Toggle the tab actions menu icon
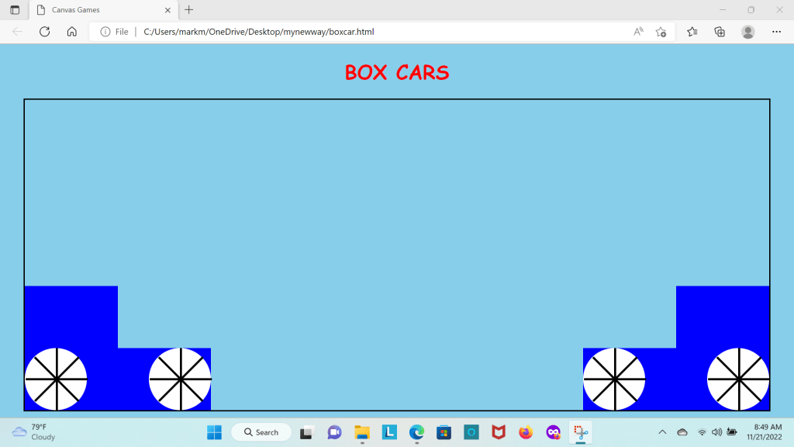The width and height of the screenshot is (794, 447). click(x=15, y=10)
